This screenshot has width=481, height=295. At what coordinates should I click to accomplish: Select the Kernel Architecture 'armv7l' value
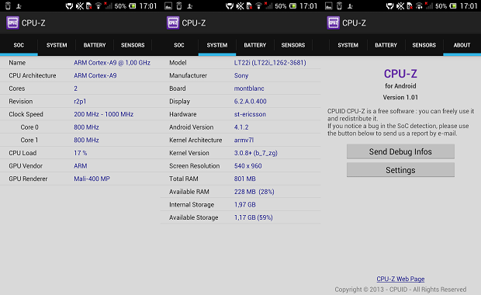[x=244, y=140]
